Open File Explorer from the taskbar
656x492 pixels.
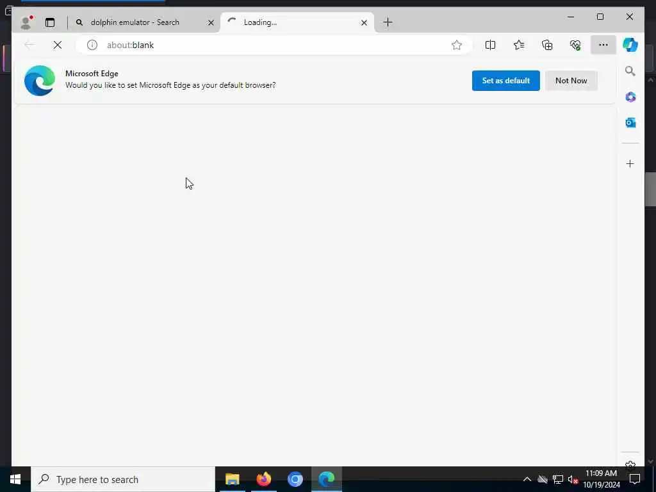[x=232, y=479]
